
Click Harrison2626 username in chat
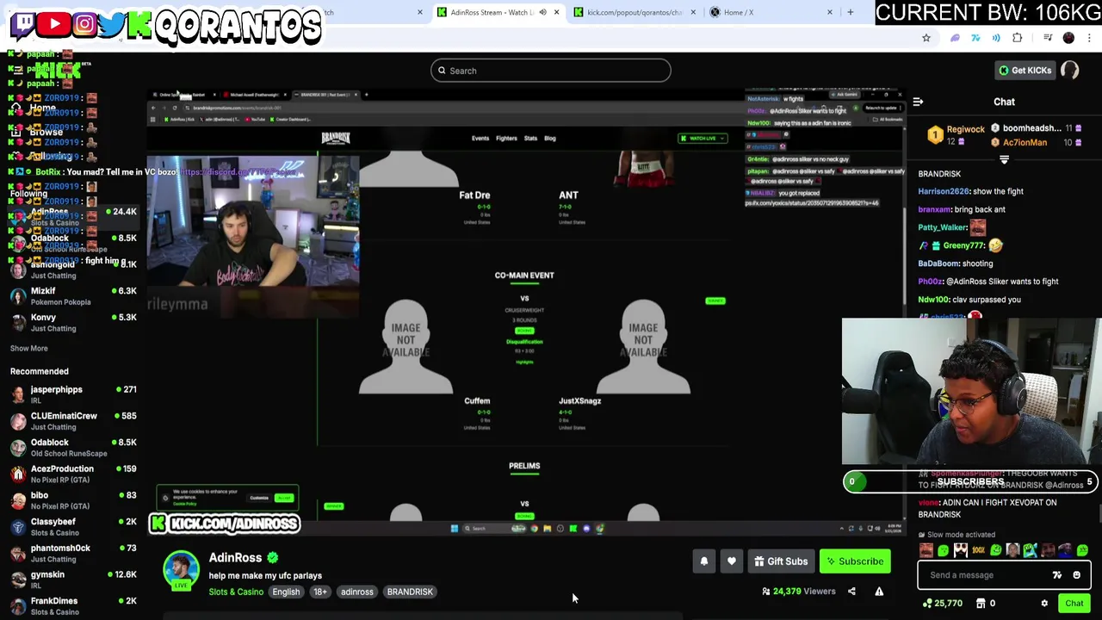(944, 191)
